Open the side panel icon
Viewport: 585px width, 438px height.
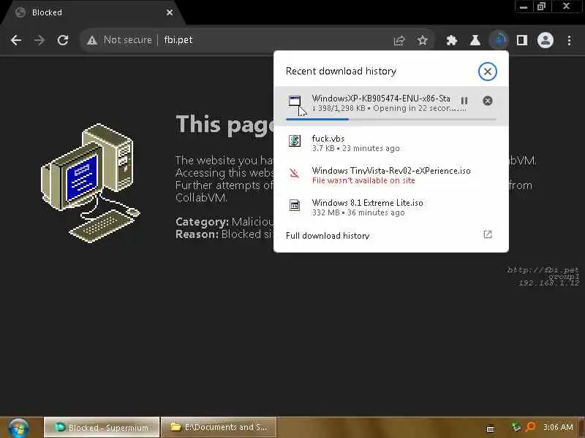pos(521,40)
